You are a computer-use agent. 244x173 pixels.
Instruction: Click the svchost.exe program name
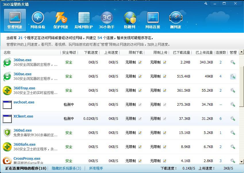pyautogui.click(x=24, y=102)
